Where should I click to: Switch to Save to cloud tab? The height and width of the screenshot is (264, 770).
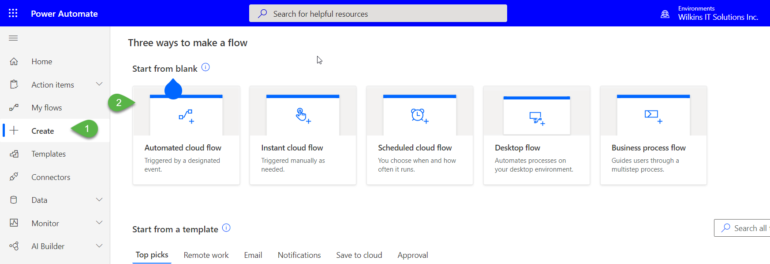pos(359,255)
